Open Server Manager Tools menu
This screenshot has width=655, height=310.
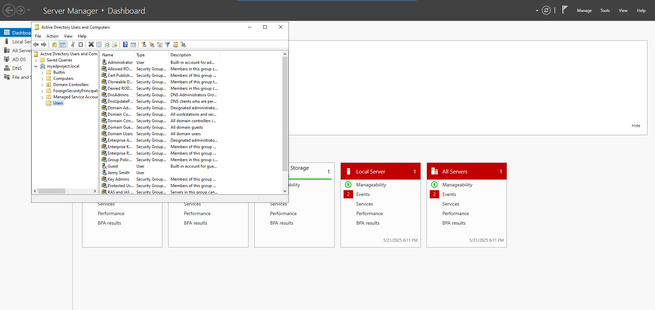[x=605, y=11]
